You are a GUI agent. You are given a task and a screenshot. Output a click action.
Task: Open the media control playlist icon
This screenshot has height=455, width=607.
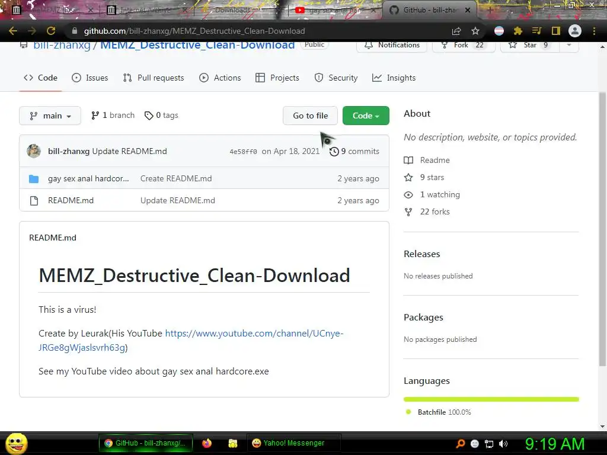[536, 31]
